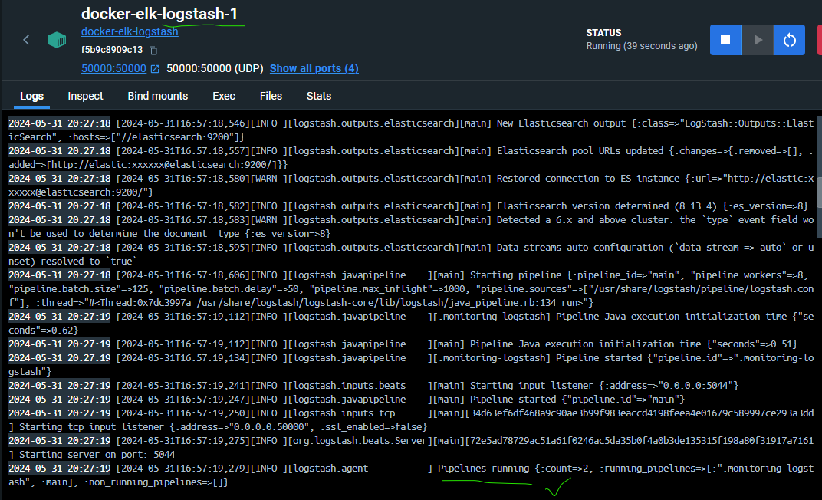Switch to the Logs tab

tap(32, 96)
